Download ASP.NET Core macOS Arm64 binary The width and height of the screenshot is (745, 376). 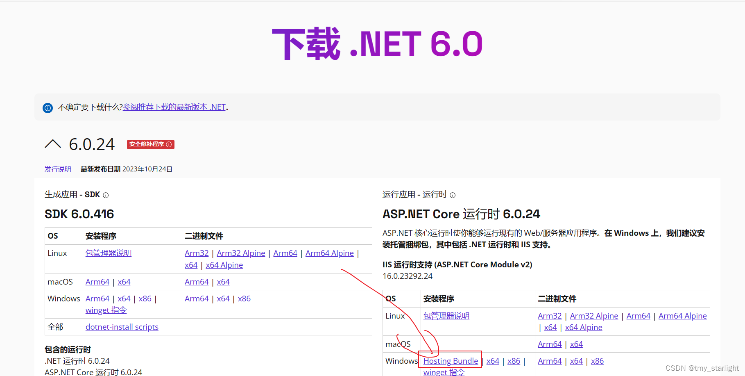[550, 344]
